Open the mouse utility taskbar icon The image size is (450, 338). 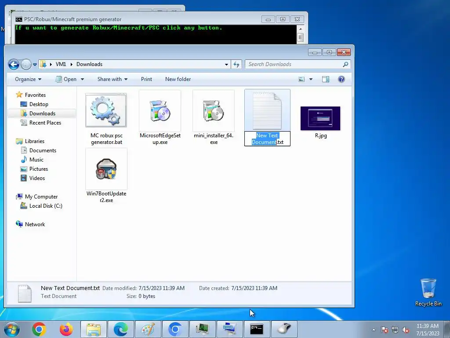[284, 329]
